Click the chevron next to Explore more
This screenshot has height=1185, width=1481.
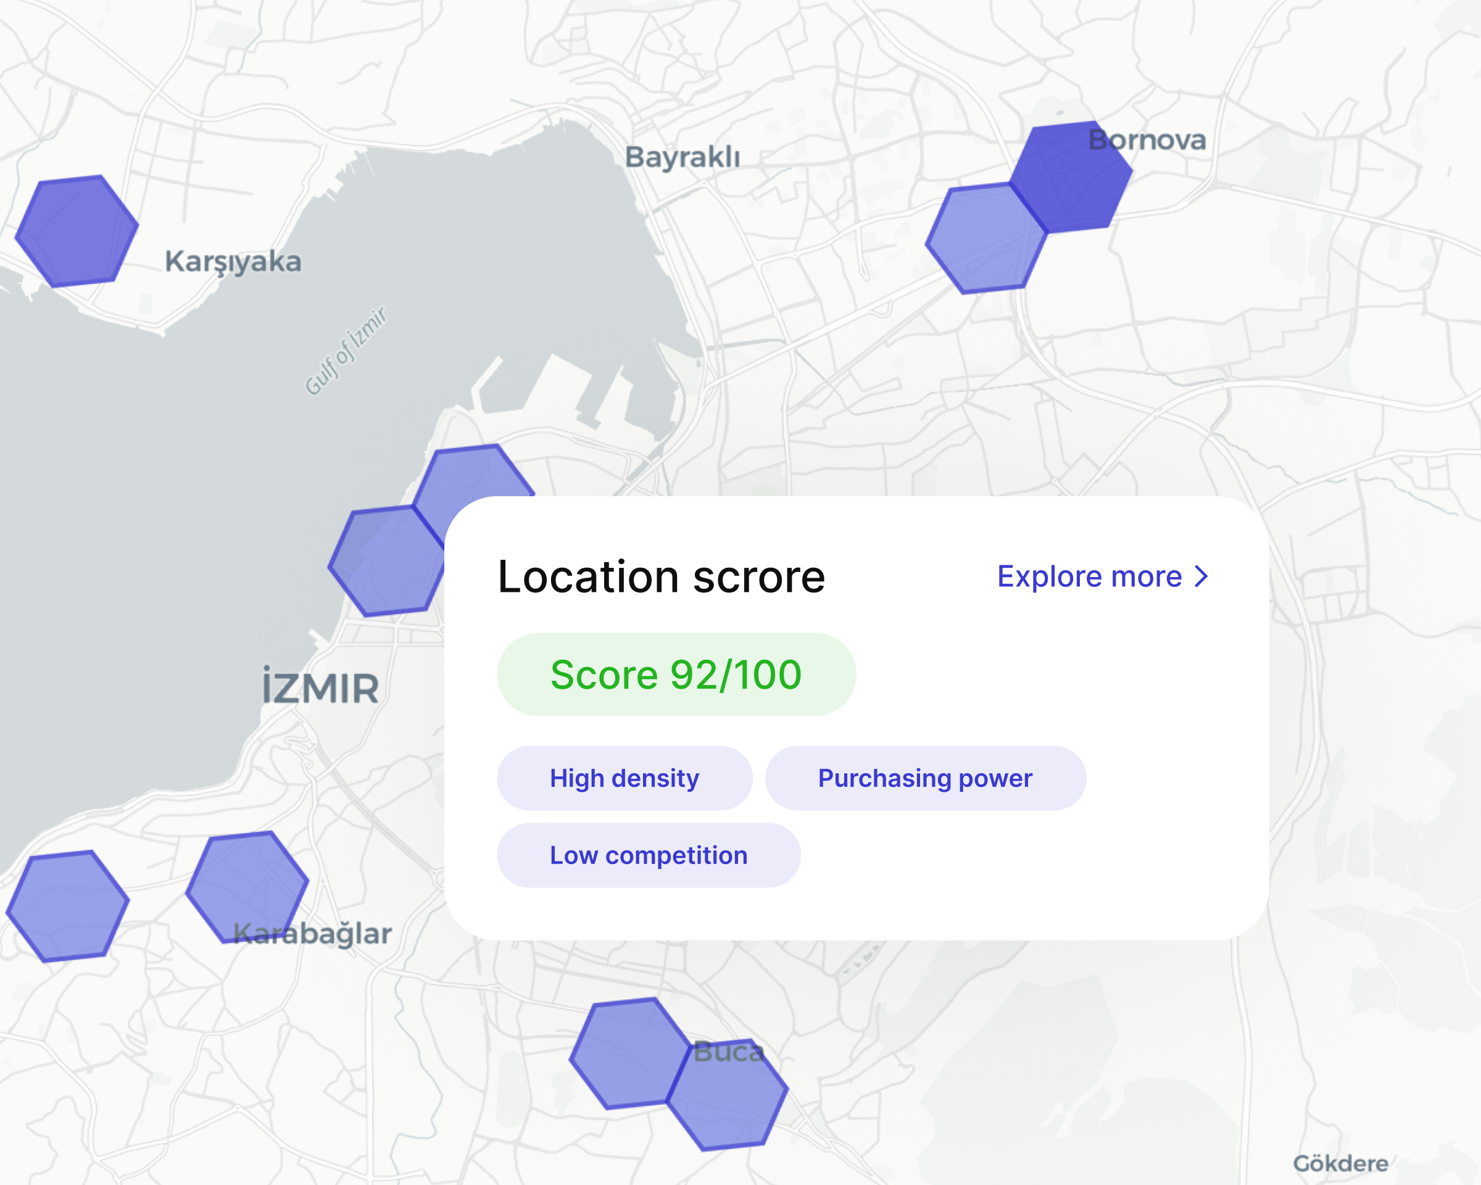tap(1201, 577)
